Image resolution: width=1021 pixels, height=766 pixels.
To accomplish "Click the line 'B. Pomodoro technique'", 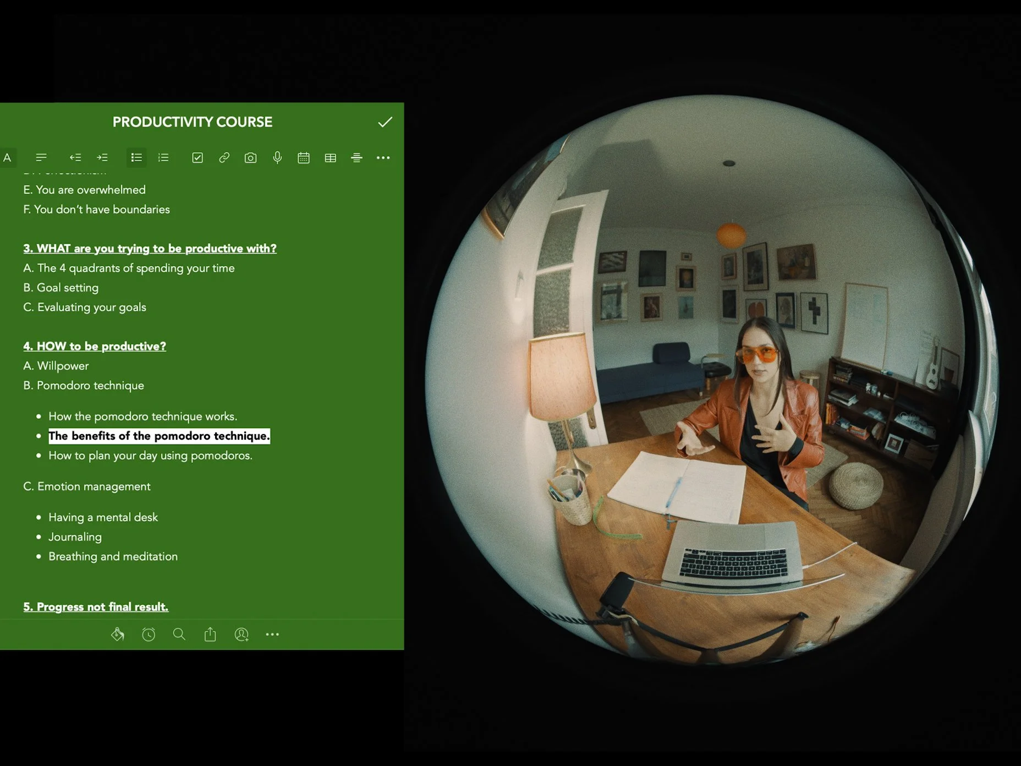I will (84, 386).
